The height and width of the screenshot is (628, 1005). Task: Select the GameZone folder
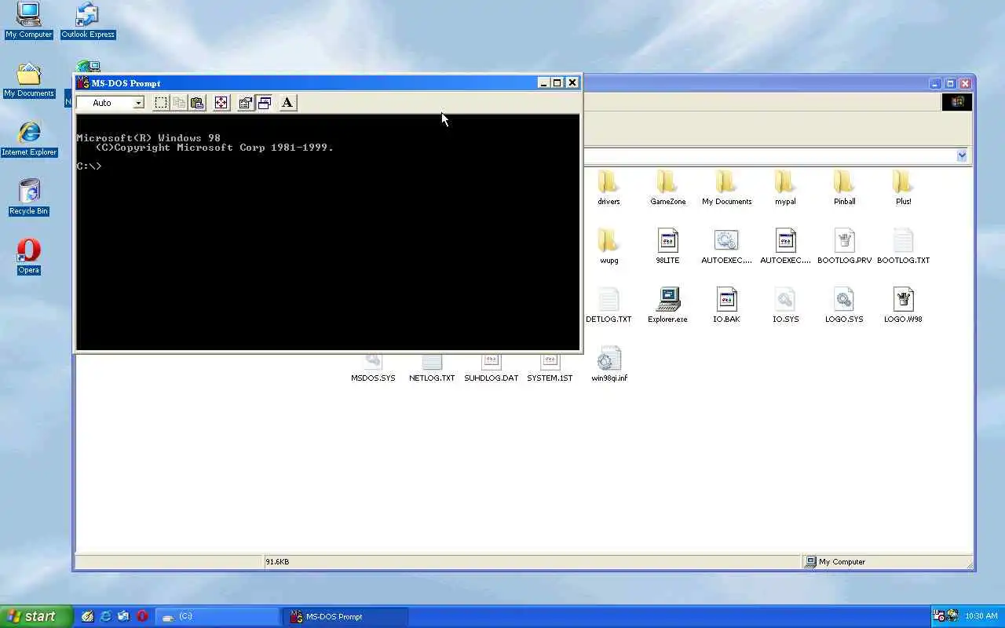(667, 188)
